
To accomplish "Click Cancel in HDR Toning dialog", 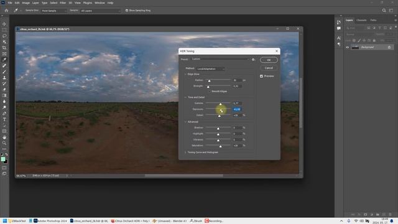I will coord(269,68).
